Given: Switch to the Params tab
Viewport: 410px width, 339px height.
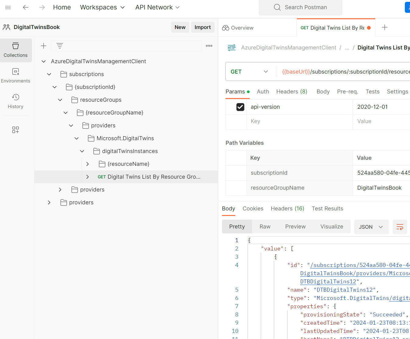Looking at the screenshot, I should [237, 92].
